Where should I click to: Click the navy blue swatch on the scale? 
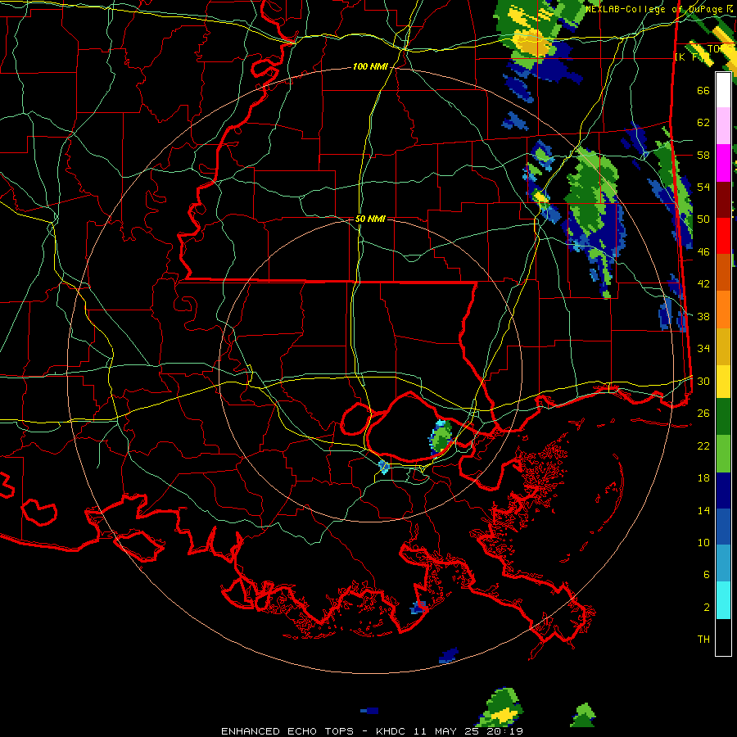723,491
